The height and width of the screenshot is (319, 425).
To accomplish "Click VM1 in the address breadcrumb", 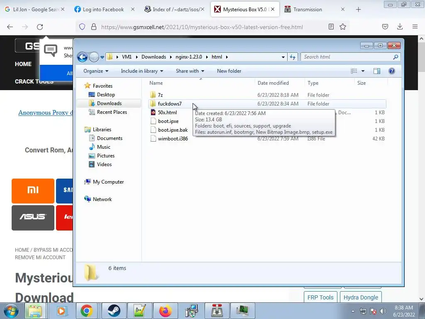I will click(127, 57).
